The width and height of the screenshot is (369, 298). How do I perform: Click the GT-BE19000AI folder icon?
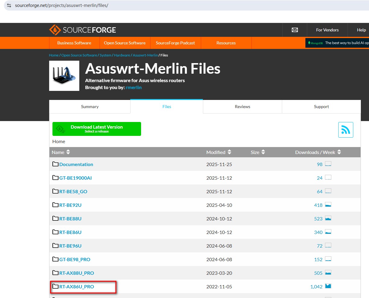coord(55,178)
